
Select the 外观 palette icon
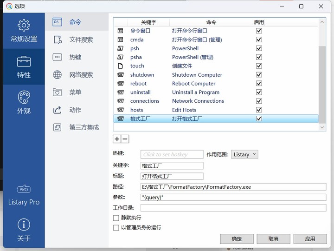24,97
